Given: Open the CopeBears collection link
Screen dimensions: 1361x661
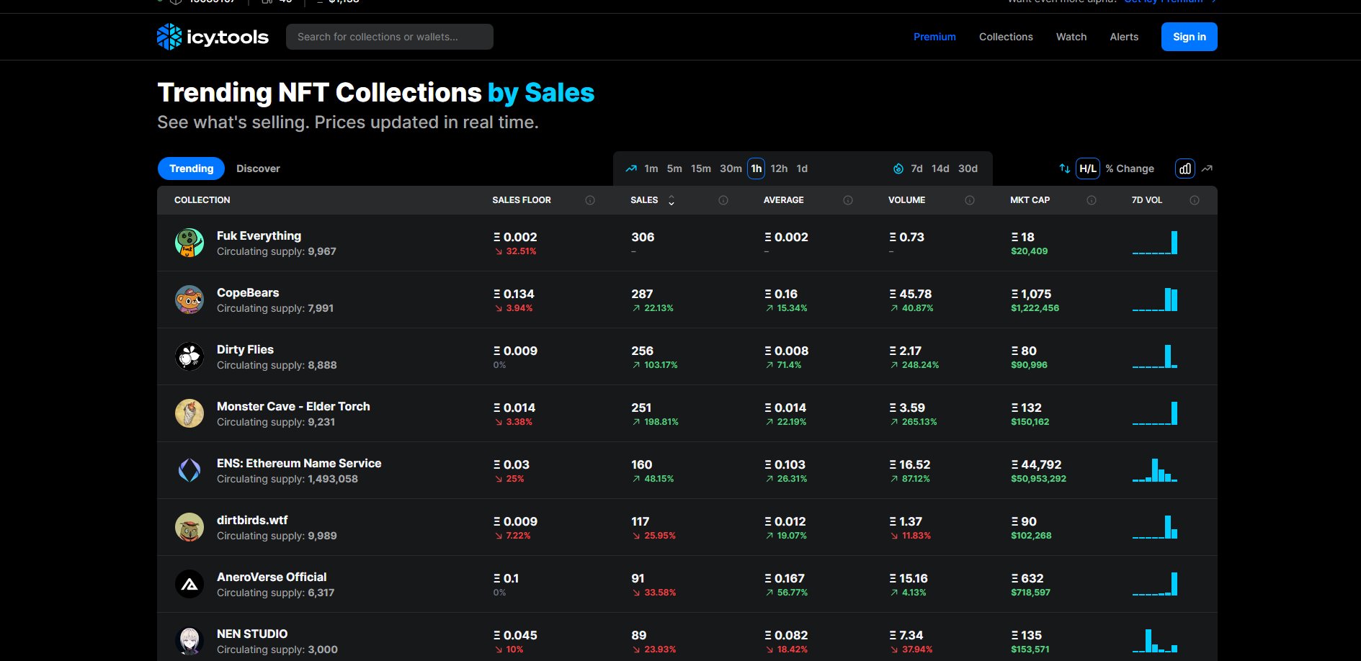Looking at the screenshot, I should coord(248,292).
